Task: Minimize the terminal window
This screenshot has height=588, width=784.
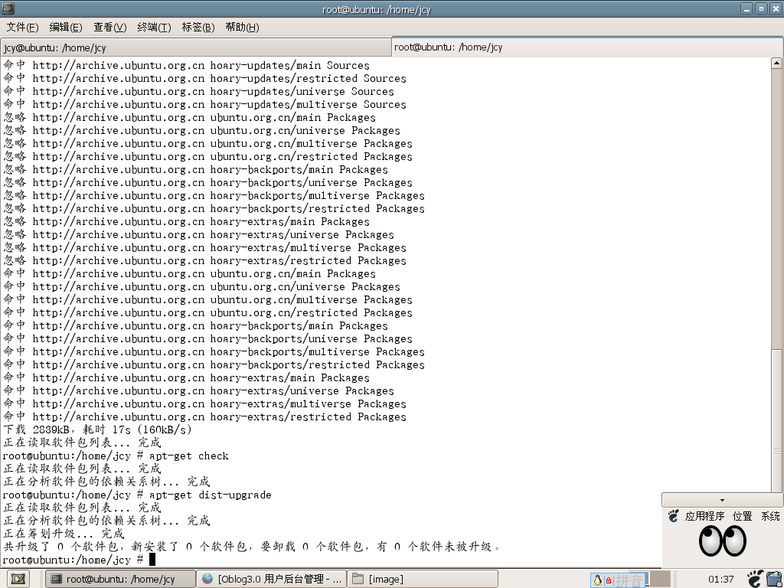Action: click(x=746, y=9)
